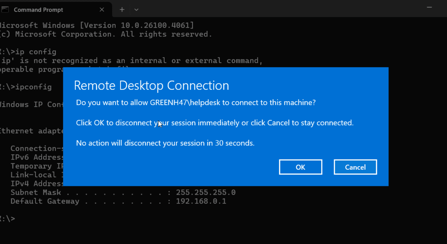The height and width of the screenshot is (244, 447).
Task: Select the Command Prompt tab label
Action: [38, 10]
